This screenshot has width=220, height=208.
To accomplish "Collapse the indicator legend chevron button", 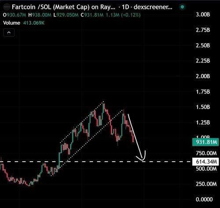I will (x=9, y=33).
